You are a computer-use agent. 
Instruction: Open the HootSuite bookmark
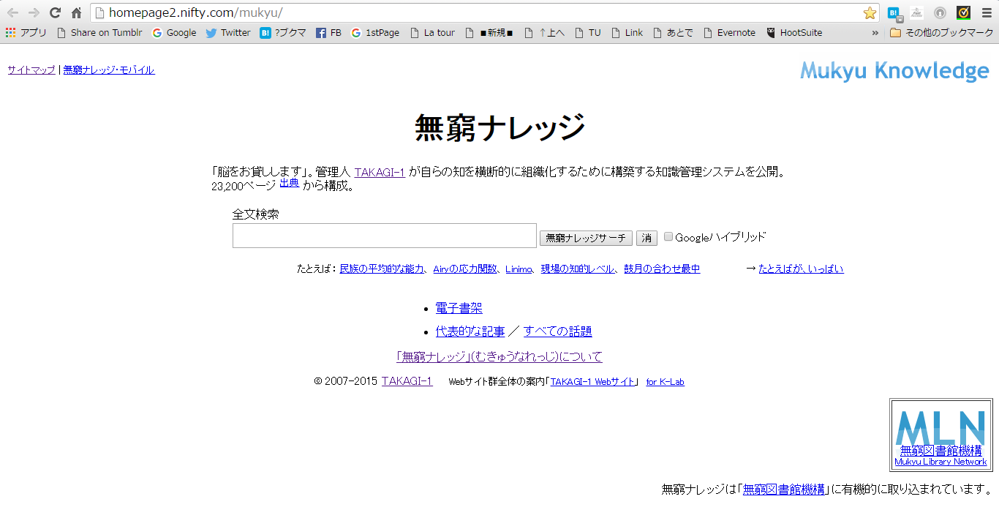pos(794,32)
